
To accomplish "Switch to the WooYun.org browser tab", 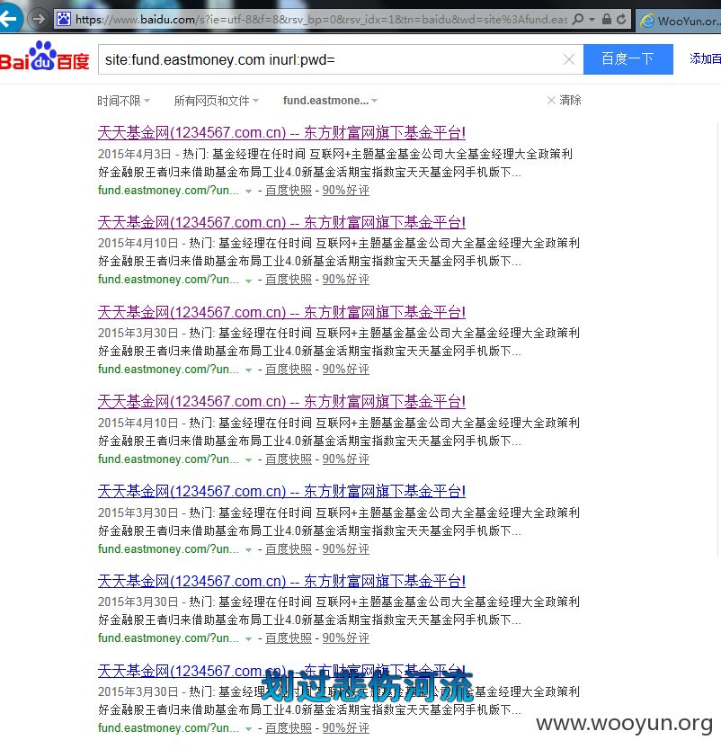I will tap(679, 21).
